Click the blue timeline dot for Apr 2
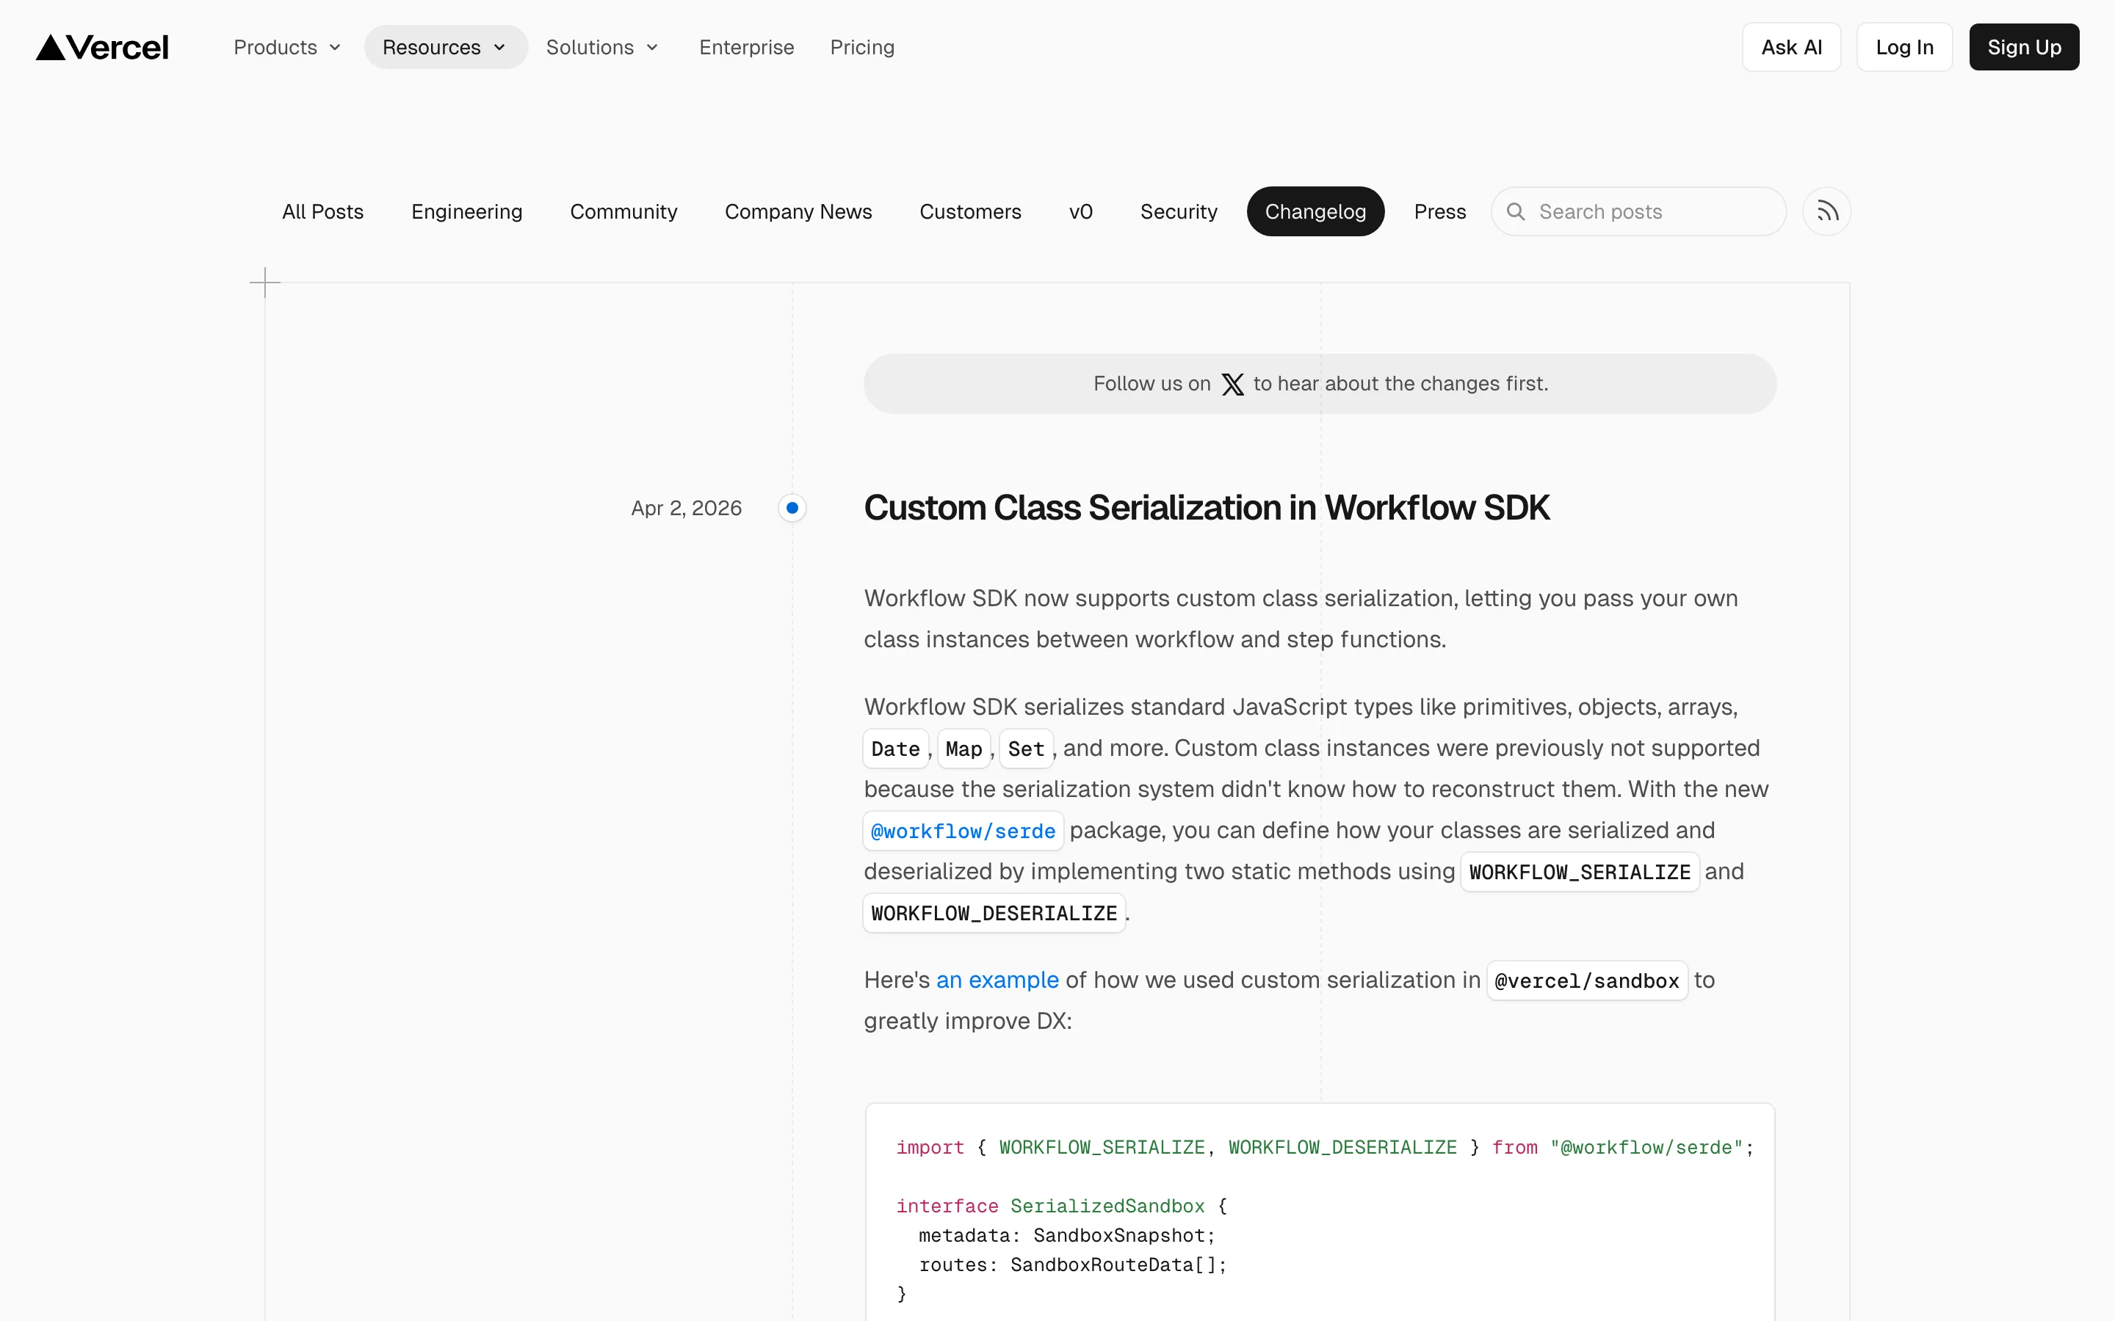 click(792, 508)
